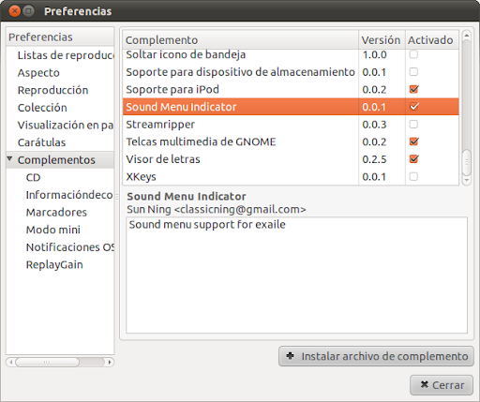Viewport: 480px width, 402px height.
Task: Click plugin list scrollbar down arrow
Action: (466, 180)
